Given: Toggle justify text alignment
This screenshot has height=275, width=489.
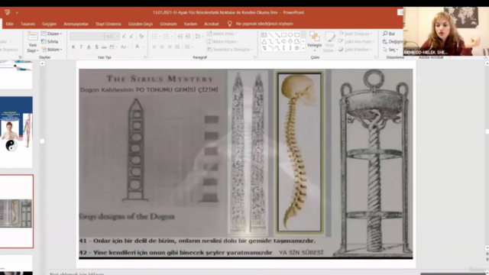Looking at the screenshot, I should (177, 47).
